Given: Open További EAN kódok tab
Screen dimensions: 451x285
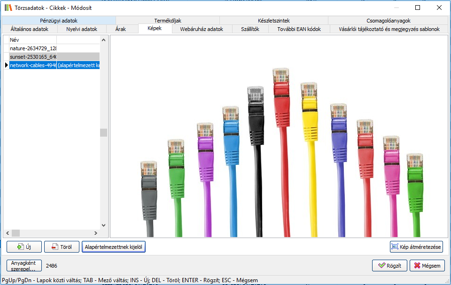Looking at the screenshot, I should [x=299, y=29].
